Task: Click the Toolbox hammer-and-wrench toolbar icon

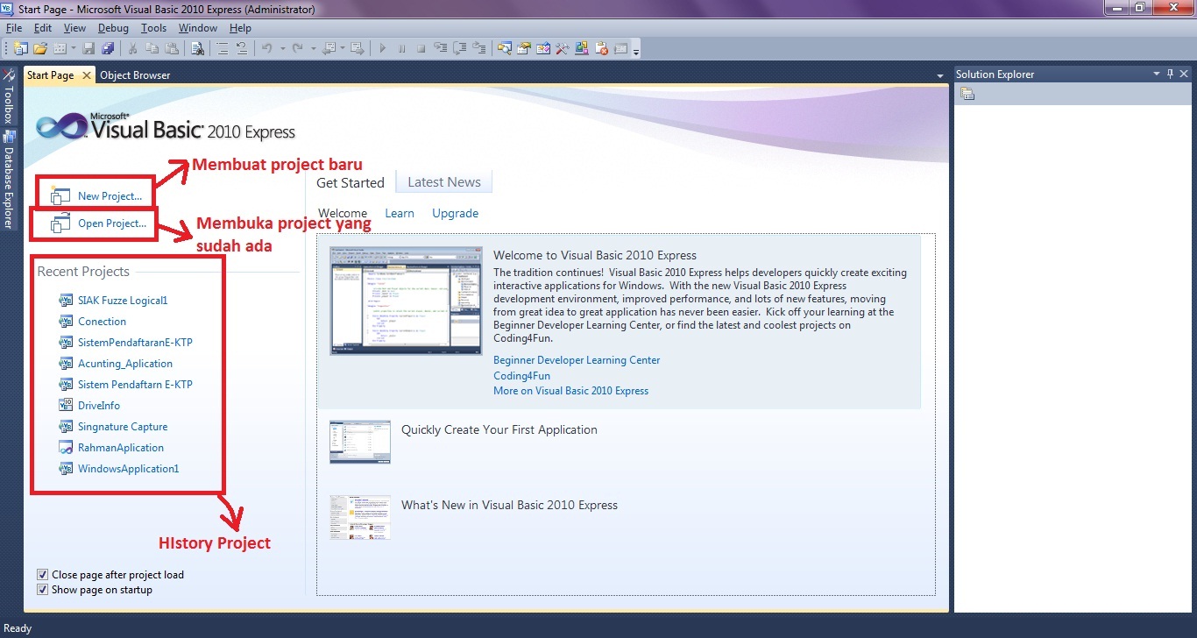Action: tap(562, 48)
